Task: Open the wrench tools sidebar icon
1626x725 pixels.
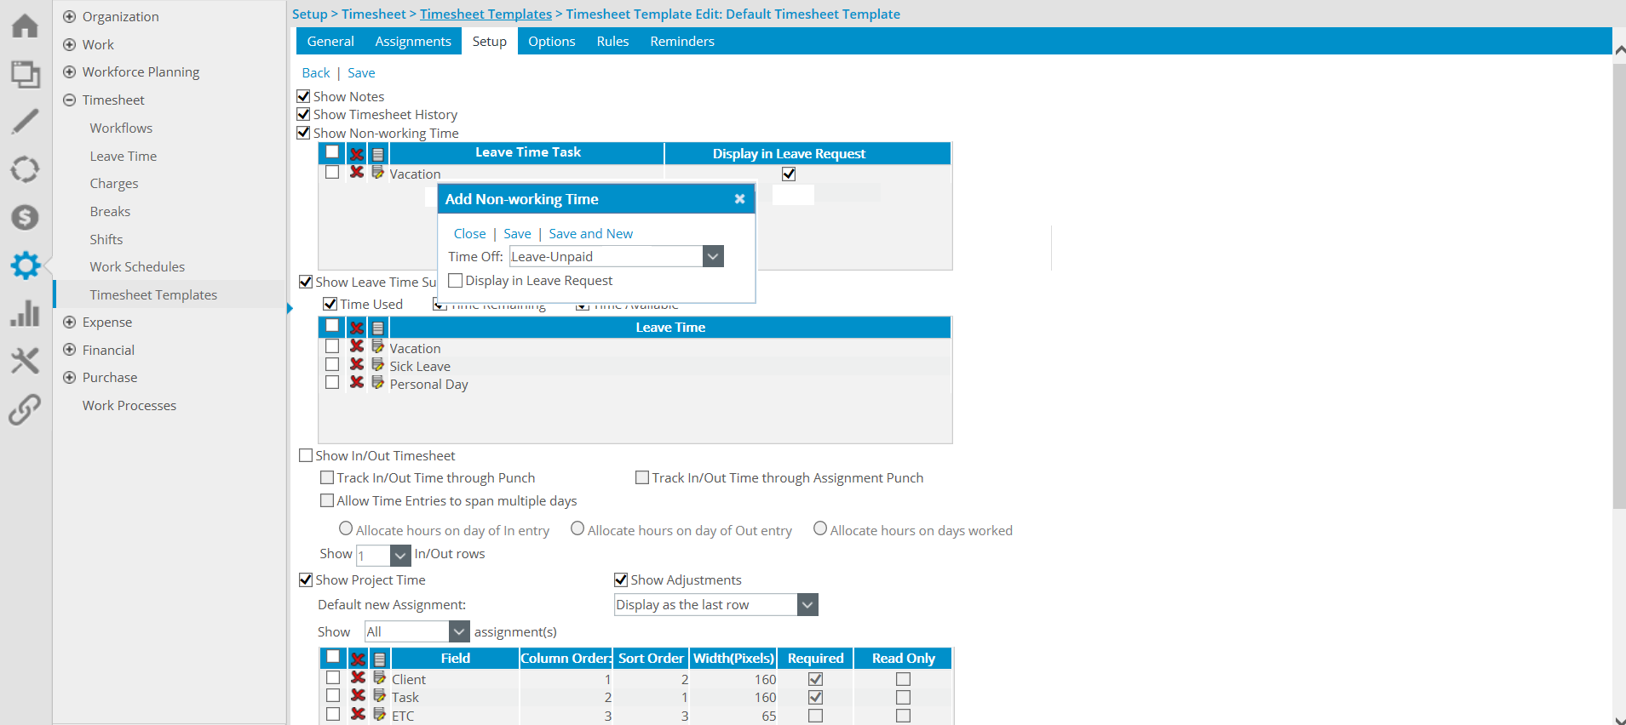Action: 25,361
